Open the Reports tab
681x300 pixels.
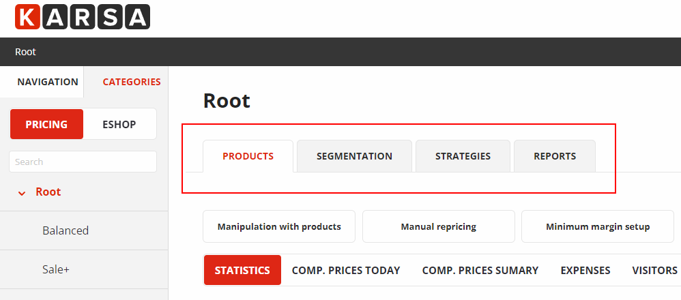(x=555, y=156)
